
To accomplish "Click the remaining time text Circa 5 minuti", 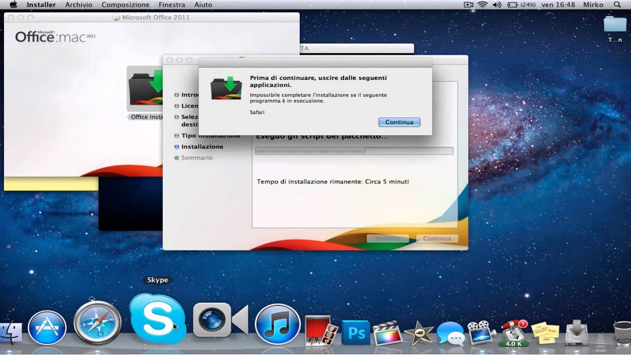I will click(387, 181).
